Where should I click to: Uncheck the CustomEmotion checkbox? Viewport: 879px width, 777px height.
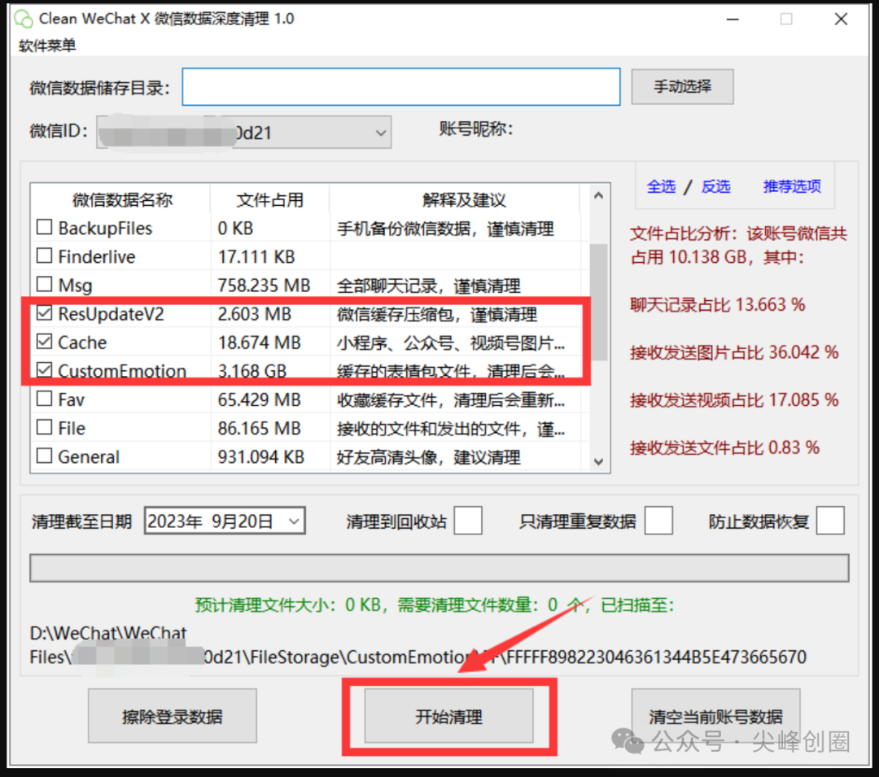coord(44,369)
